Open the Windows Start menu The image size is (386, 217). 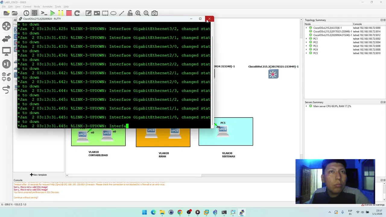pyautogui.click(x=144, y=212)
